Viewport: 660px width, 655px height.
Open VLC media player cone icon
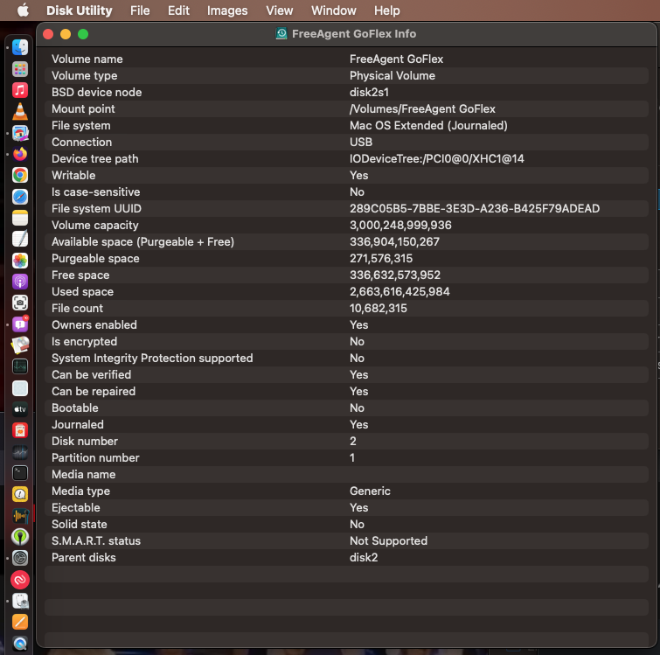(20, 111)
